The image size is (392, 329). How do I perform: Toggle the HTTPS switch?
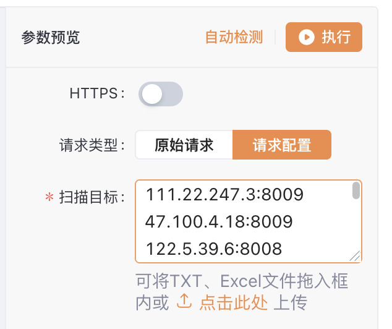tap(161, 94)
